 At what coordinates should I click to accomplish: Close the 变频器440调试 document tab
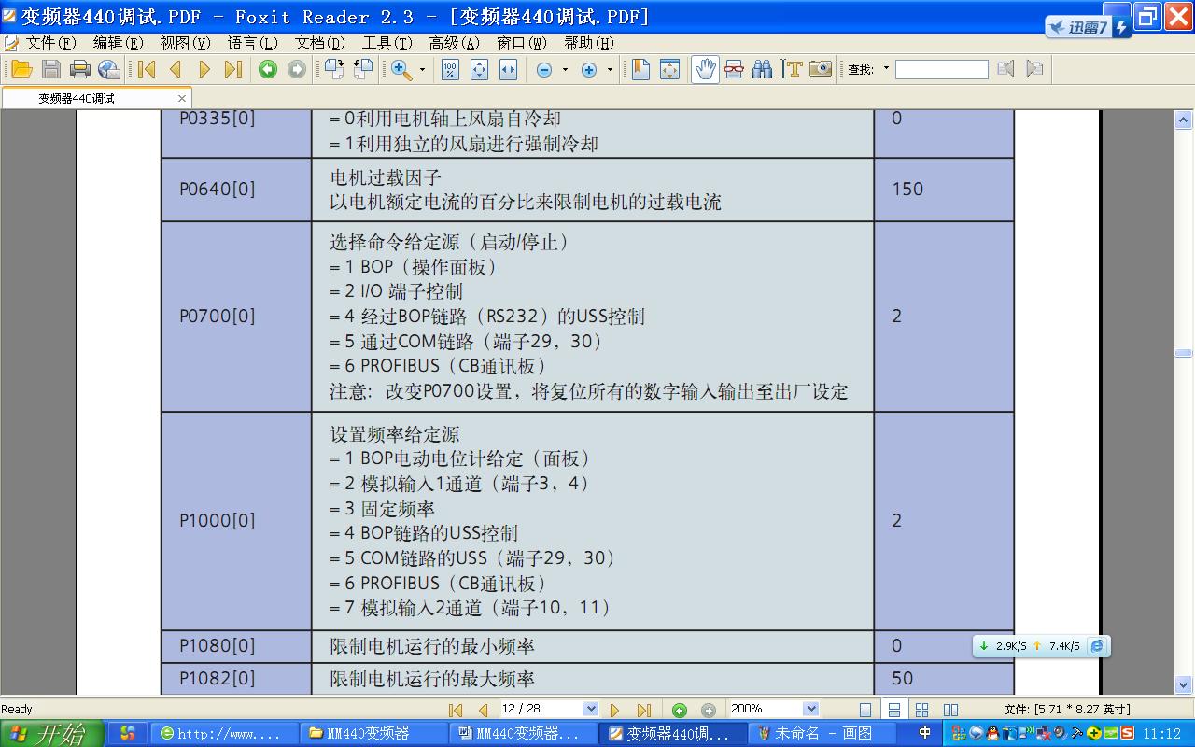click(x=183, y=98)
